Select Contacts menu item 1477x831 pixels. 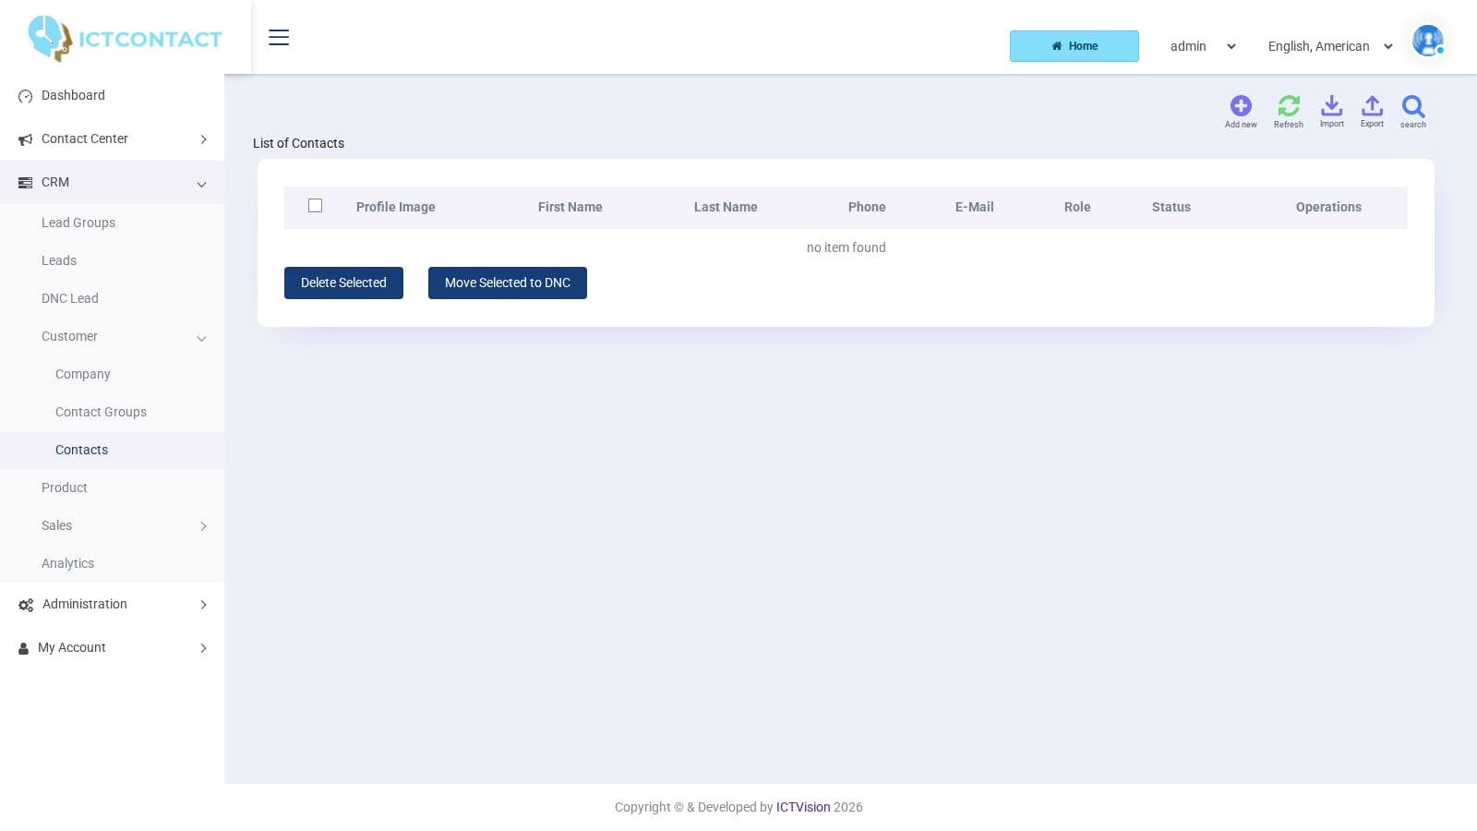point(81,450)
